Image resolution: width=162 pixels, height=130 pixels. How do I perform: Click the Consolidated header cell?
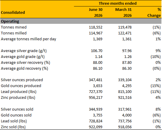click(13, 12)
